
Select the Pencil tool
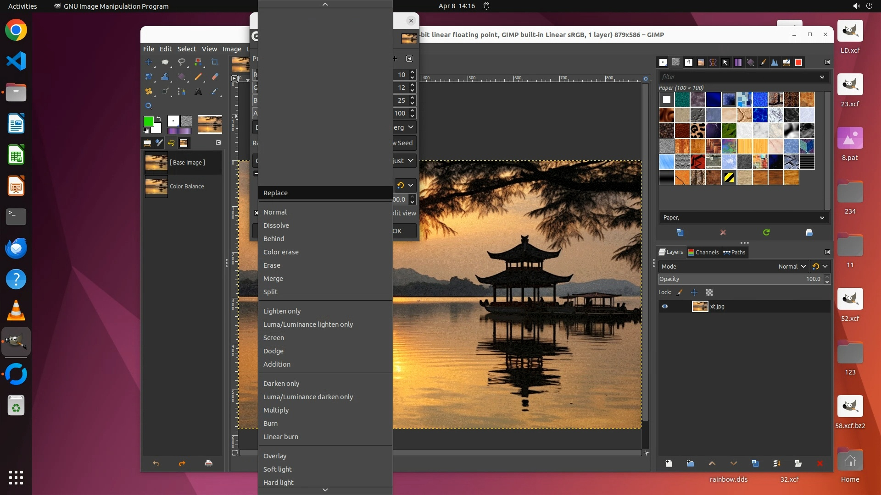(x=198, y=77)
